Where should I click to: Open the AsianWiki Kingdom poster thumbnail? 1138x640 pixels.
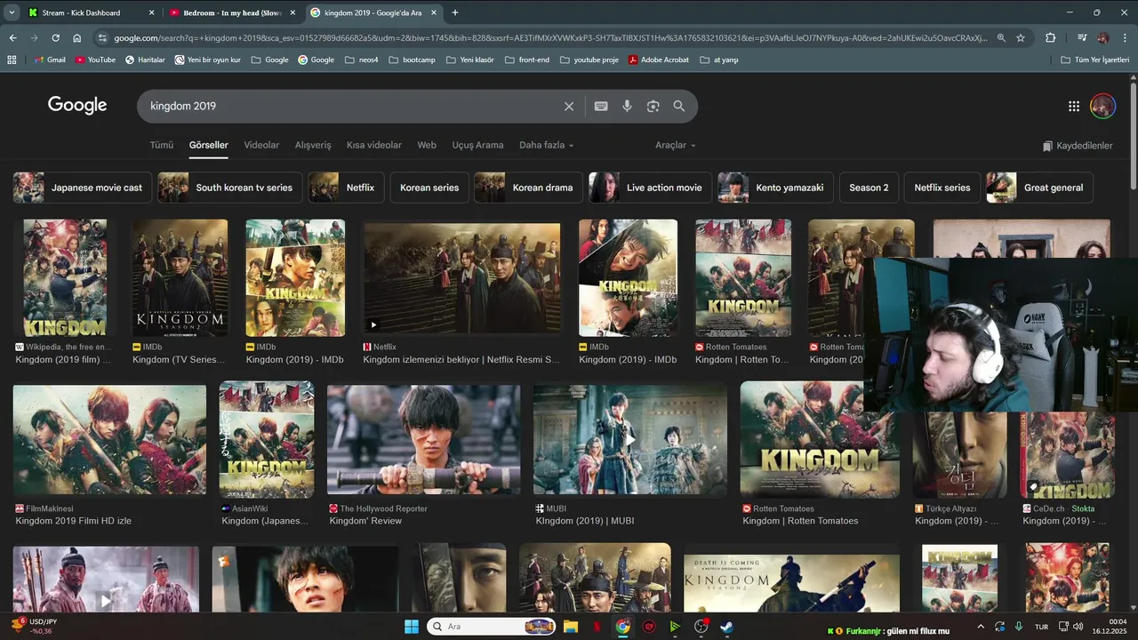click(267, 439)
